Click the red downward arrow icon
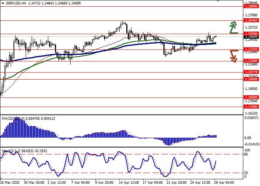This screenshot has width=260, height=186. point(233,56)
